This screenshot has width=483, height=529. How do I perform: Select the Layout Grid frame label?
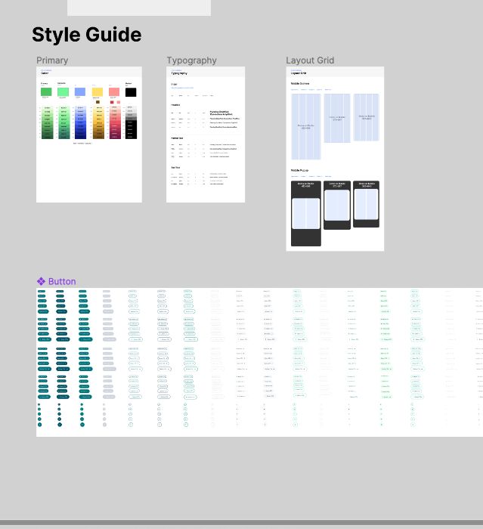coord(310,60)
